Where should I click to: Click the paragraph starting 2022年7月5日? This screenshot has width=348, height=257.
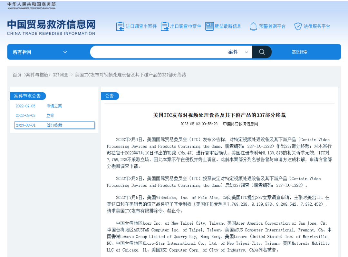pyautogui.click(x=218, y=204)
